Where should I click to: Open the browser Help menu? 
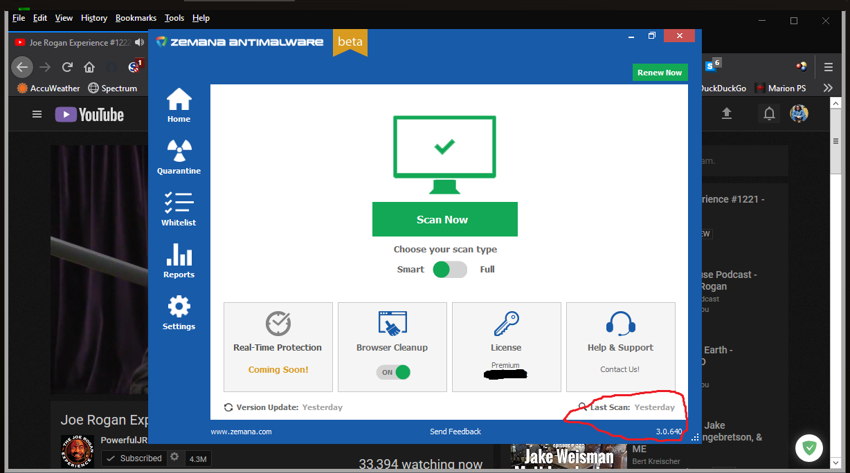[x=201, y=18]
